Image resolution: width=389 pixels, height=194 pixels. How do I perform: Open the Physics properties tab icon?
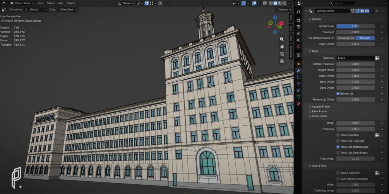coord(298,84)
